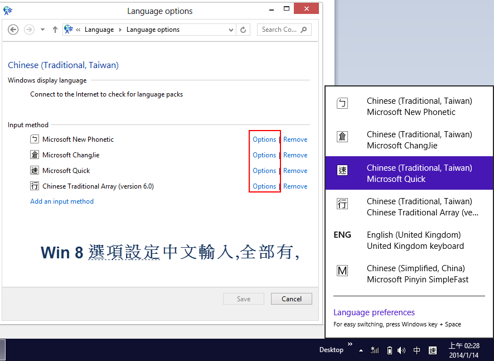Open Options for Chinese Traditional Array
494x361 pixels.
(264, 186)
